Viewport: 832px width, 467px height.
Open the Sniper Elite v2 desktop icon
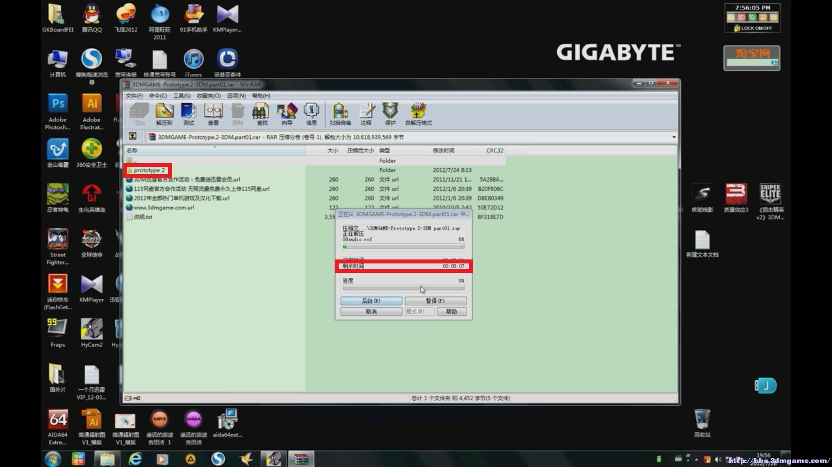(770, 202)
